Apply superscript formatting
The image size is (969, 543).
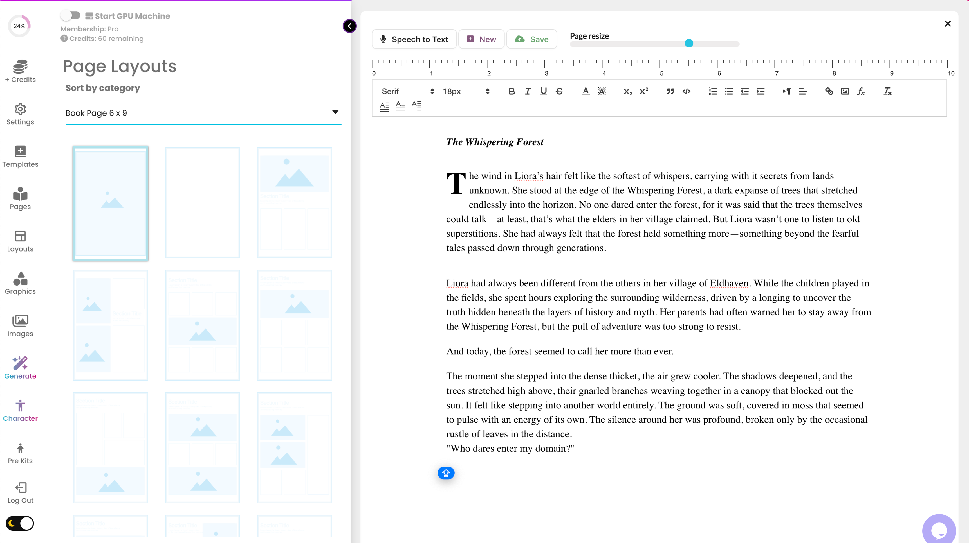tap(644, 91)
